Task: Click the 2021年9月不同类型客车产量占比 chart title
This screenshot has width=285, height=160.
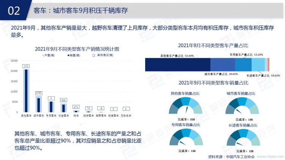Action: coord(213,45)
